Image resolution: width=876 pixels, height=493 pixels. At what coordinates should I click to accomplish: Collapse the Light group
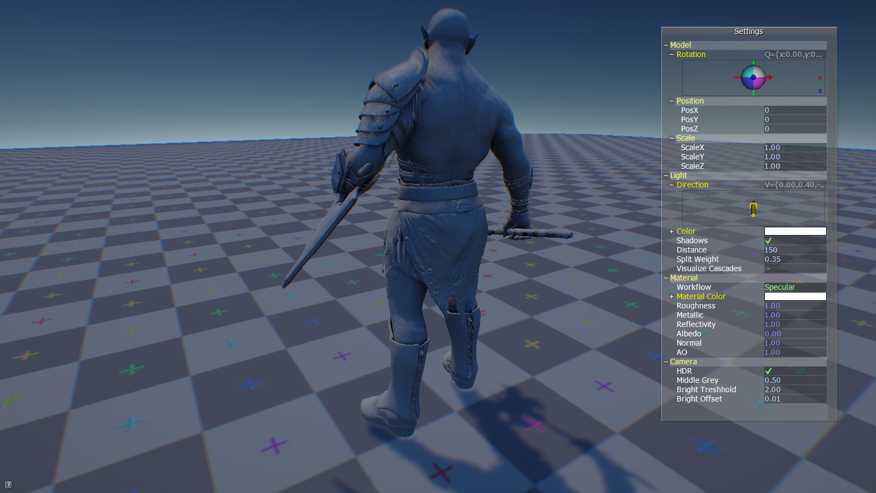click(666, 175)
